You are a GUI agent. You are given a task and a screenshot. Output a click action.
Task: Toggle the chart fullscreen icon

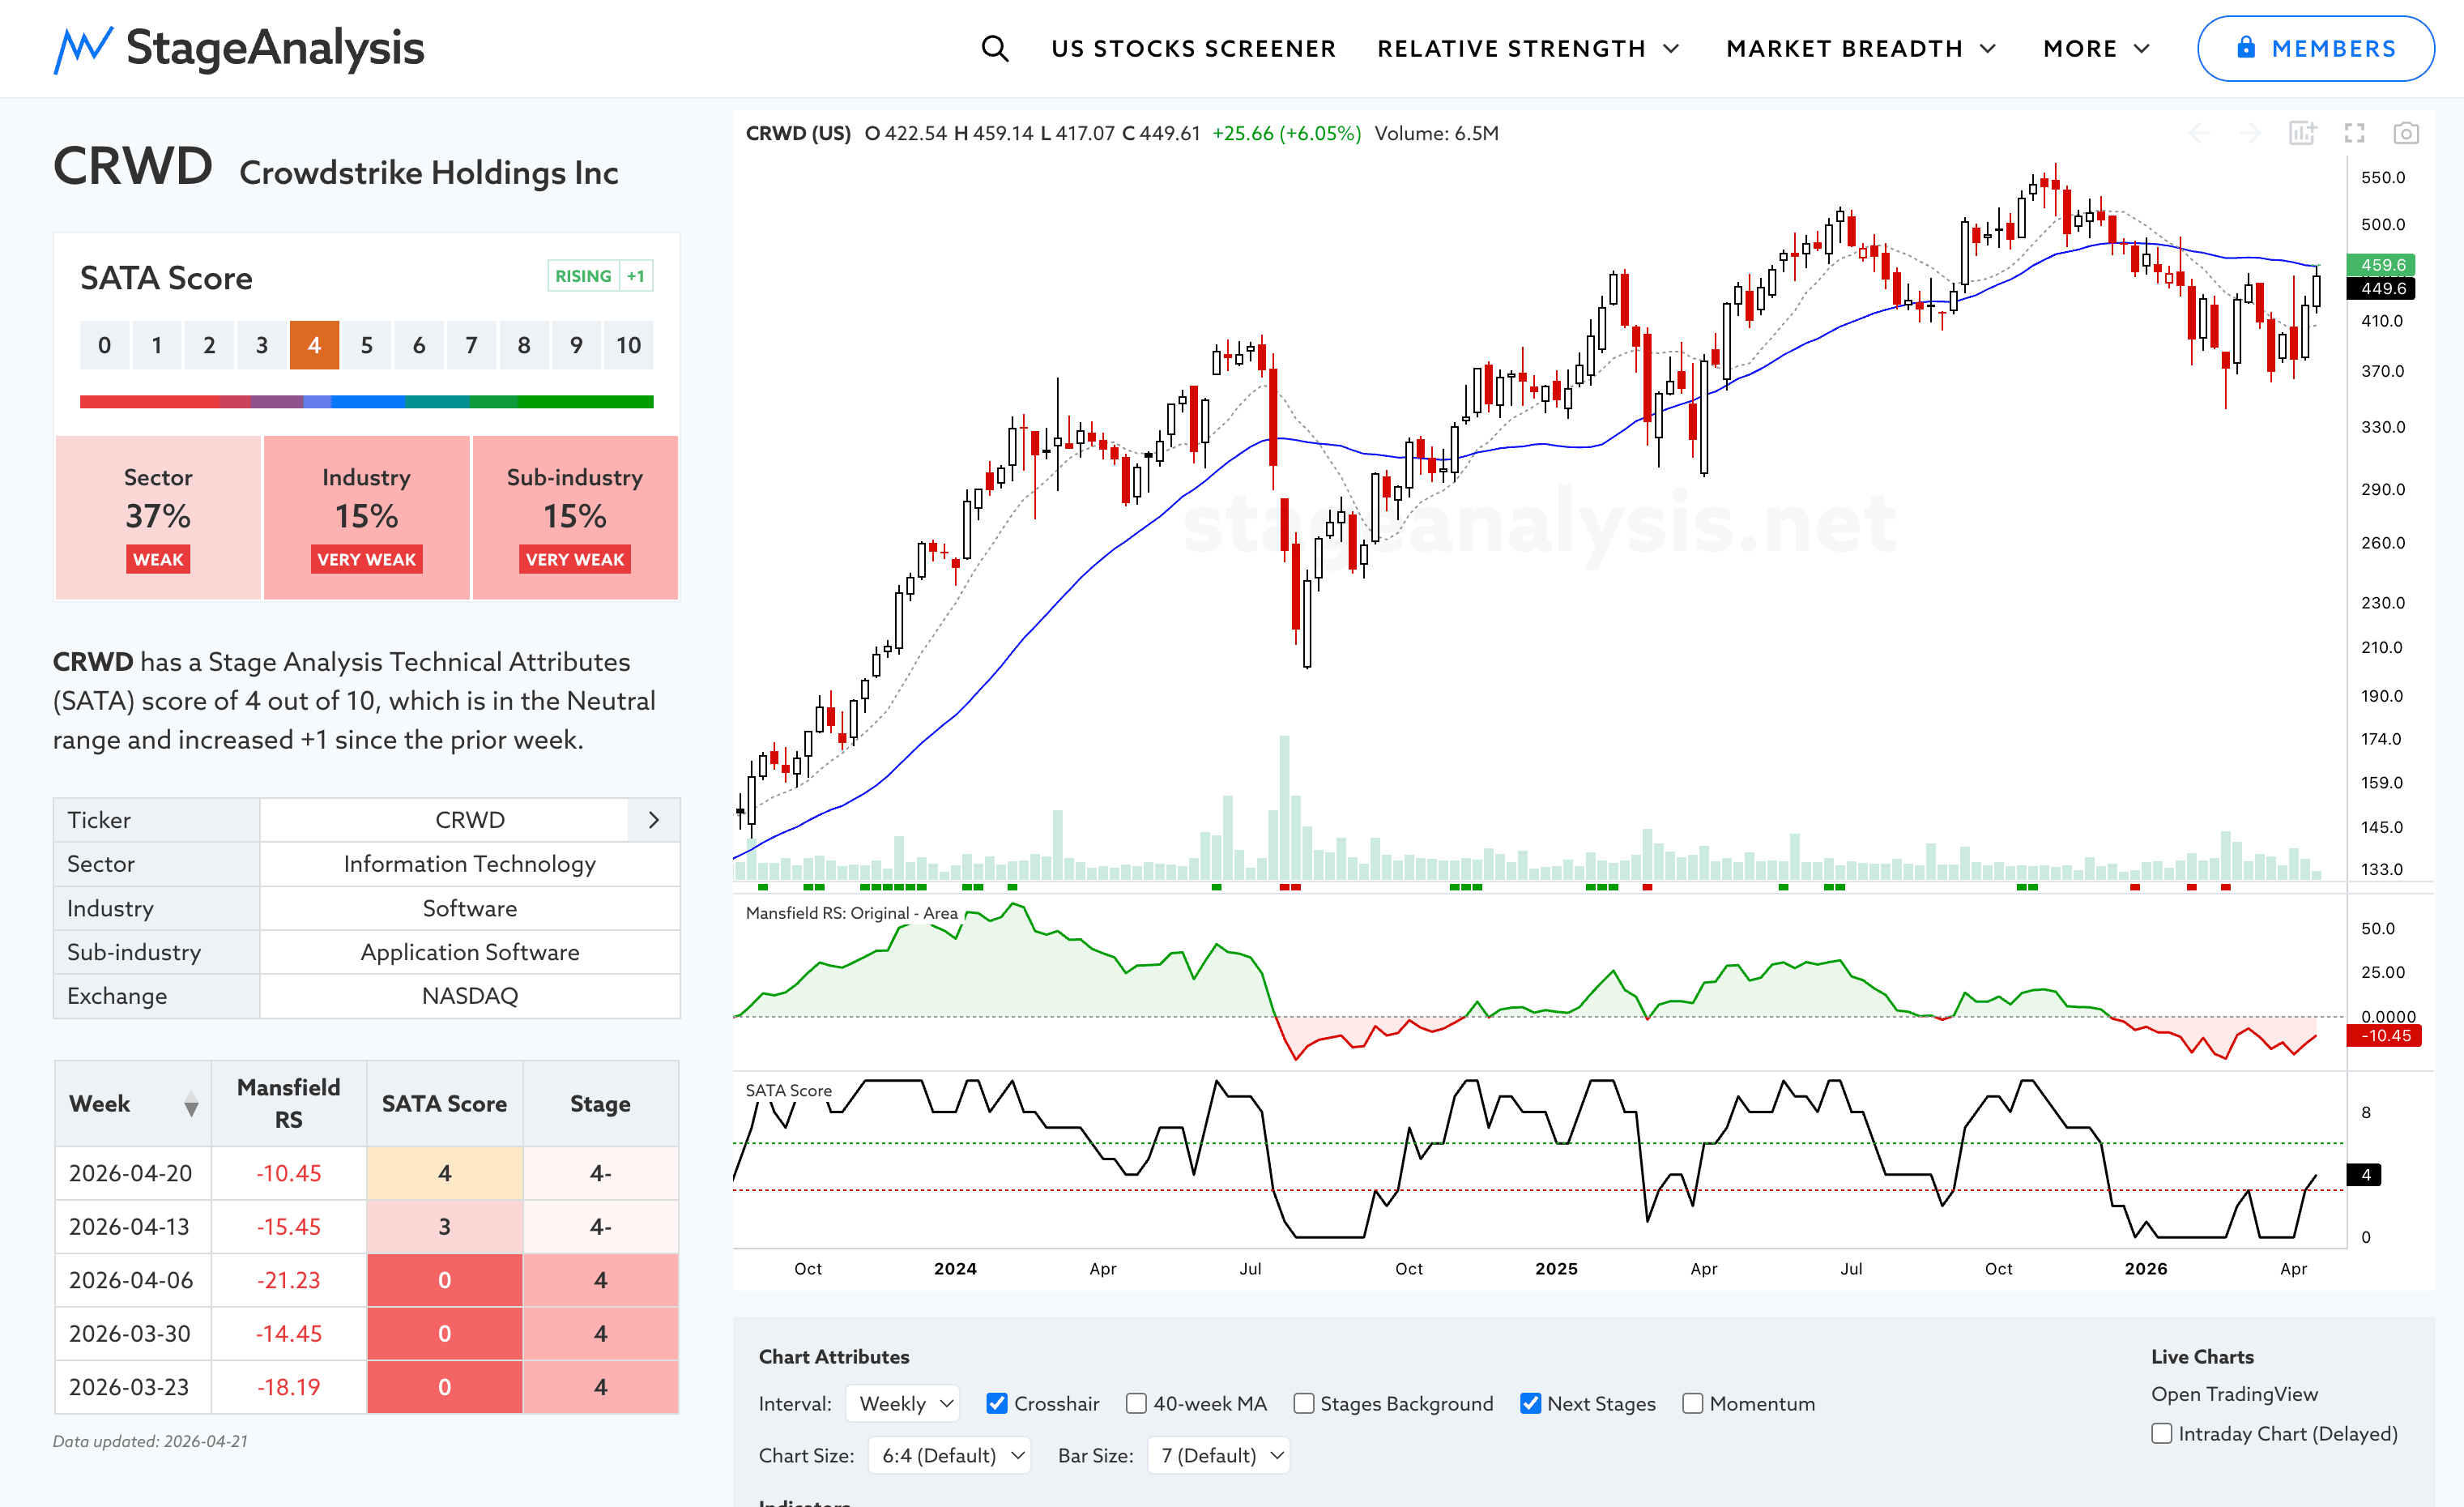[2354, 133]
